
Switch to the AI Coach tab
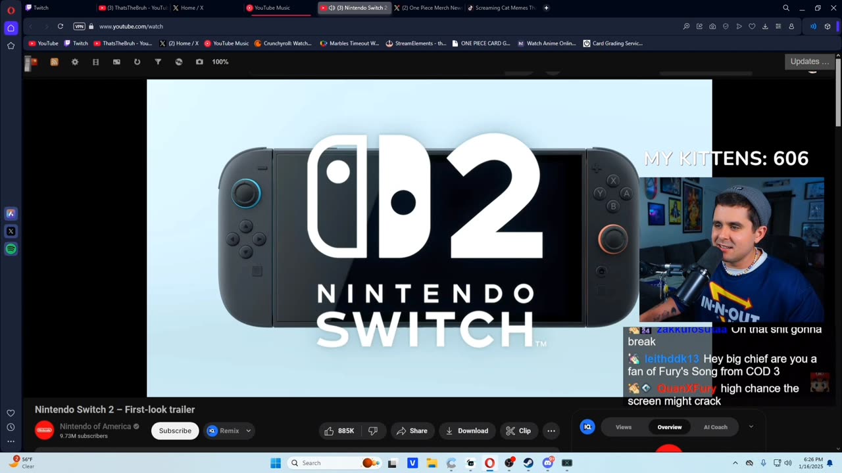(x=716, y=427)
